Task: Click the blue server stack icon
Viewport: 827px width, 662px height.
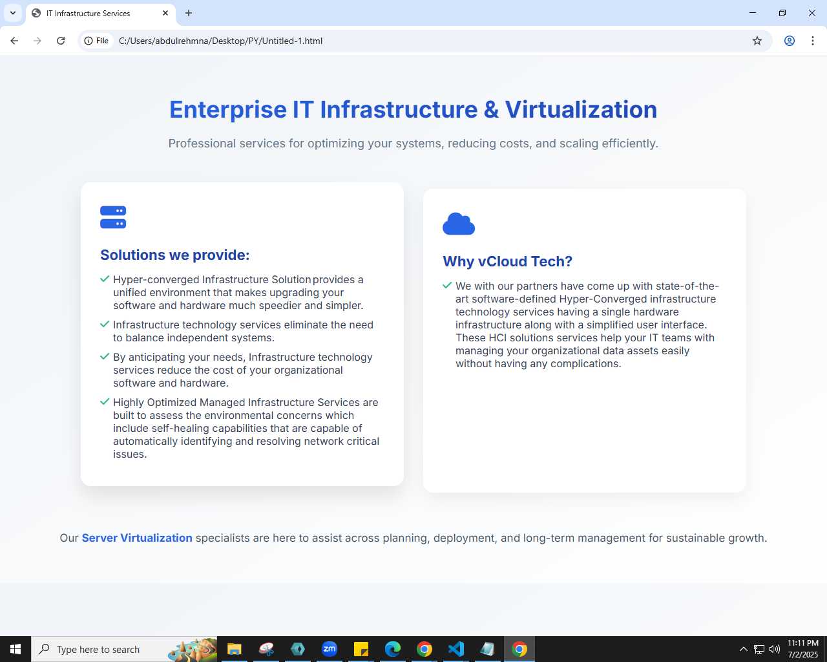Action: coord(113,217)
